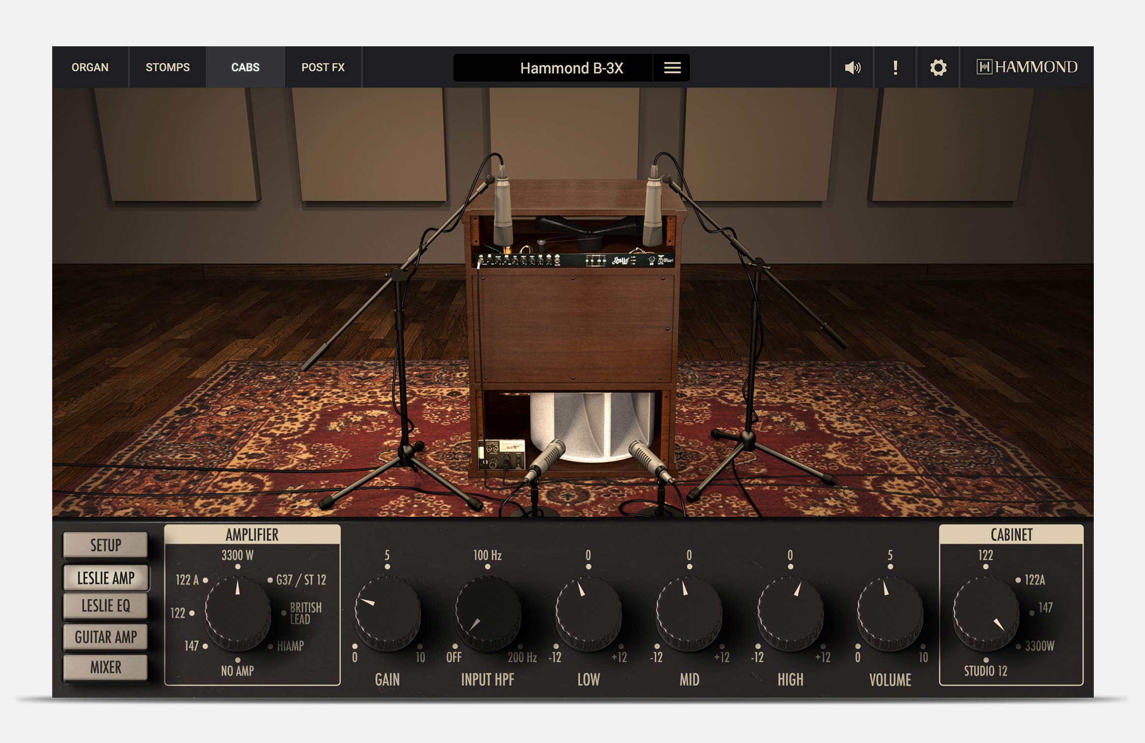Viewport: 1145px width, 743px height.
Task: Mute audio output using the speaker icon
Action: 853,68
